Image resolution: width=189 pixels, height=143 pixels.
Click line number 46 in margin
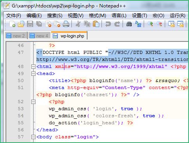(21, 45)
